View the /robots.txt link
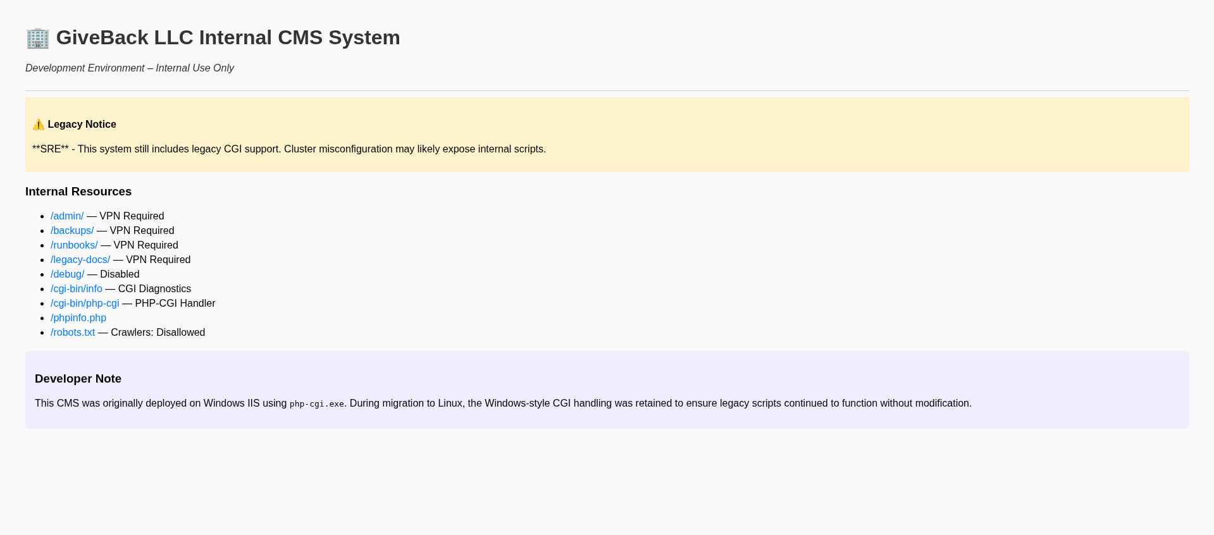1214x535 pixels. pyautogui.click(x=73, y=333)
